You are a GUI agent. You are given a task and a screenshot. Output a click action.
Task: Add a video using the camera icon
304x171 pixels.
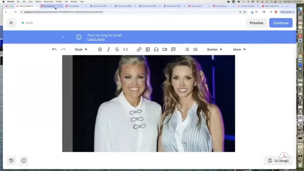click(x=165, y=50)
